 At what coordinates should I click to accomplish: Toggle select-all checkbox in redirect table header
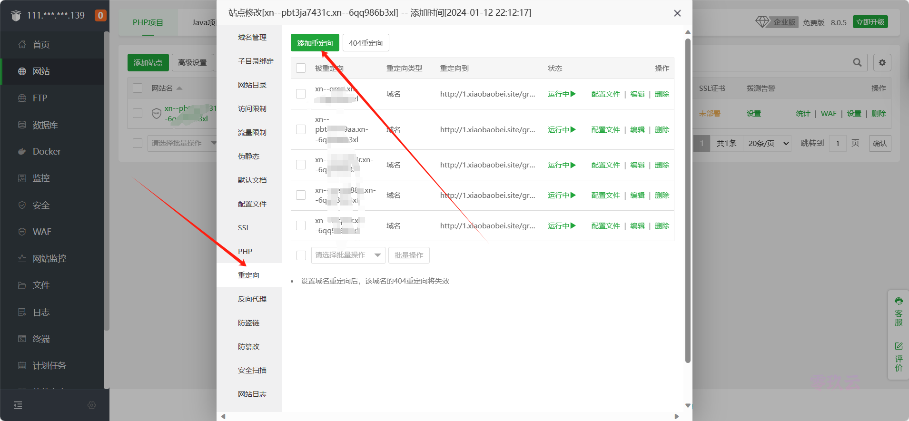301,68
